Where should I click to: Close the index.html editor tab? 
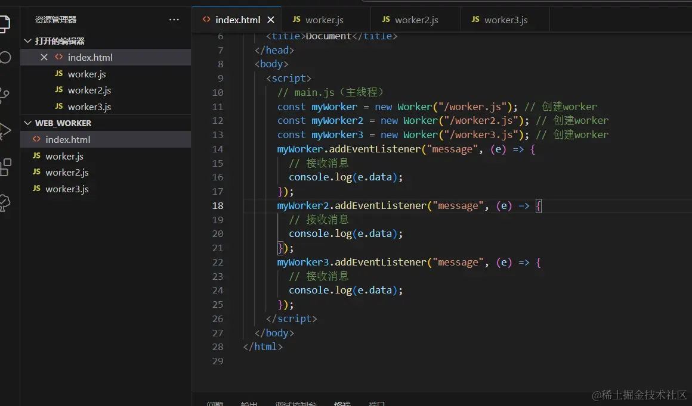(270, 20)
